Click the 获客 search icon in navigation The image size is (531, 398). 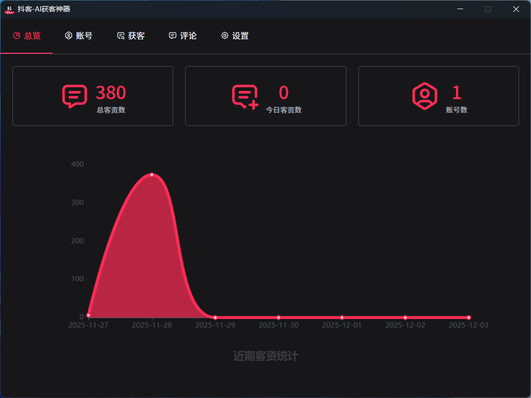coord(121,36)
